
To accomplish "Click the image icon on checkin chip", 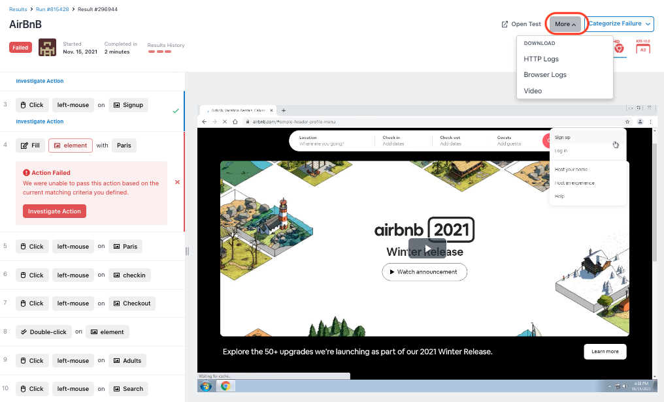I will click(x=116, y=275).
